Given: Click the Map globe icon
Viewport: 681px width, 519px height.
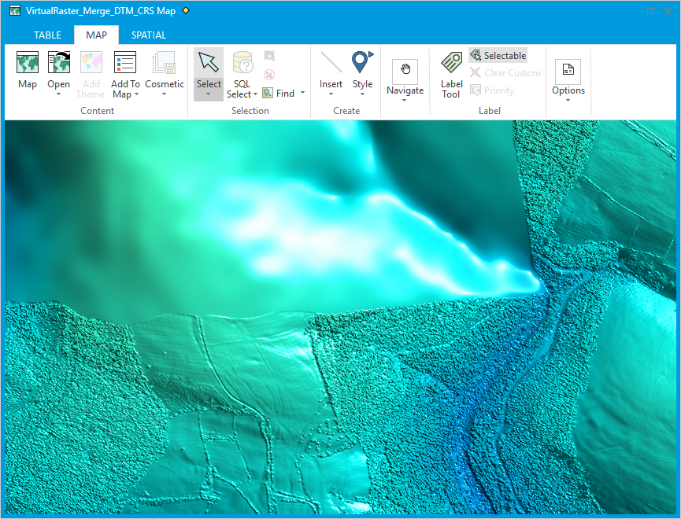Looking at the screenshot, I should tap(28, 62).
